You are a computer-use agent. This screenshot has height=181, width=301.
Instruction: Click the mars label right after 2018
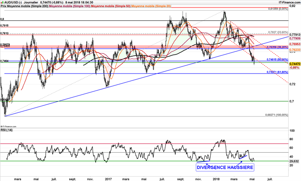pos(234,179)
